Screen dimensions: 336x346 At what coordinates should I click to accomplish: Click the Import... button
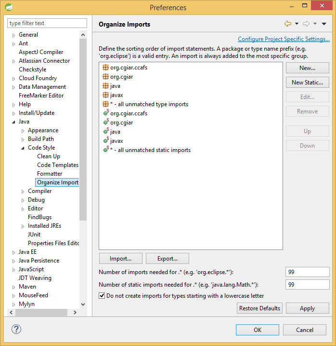(121, 258)
